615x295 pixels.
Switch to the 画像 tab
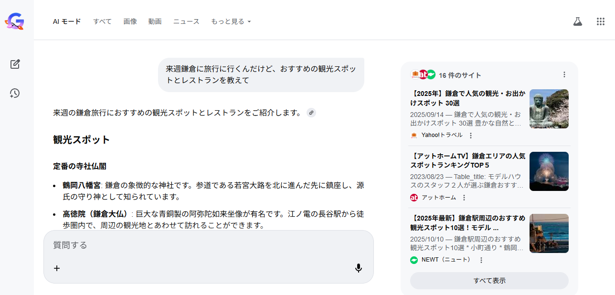click(130, 21)
